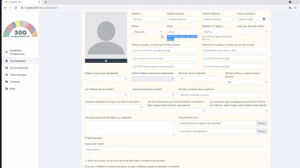Click the edit photo pencil icon

[x=106, y=61]
